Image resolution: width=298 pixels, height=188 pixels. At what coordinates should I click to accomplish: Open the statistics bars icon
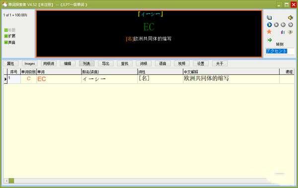point(283,32)
